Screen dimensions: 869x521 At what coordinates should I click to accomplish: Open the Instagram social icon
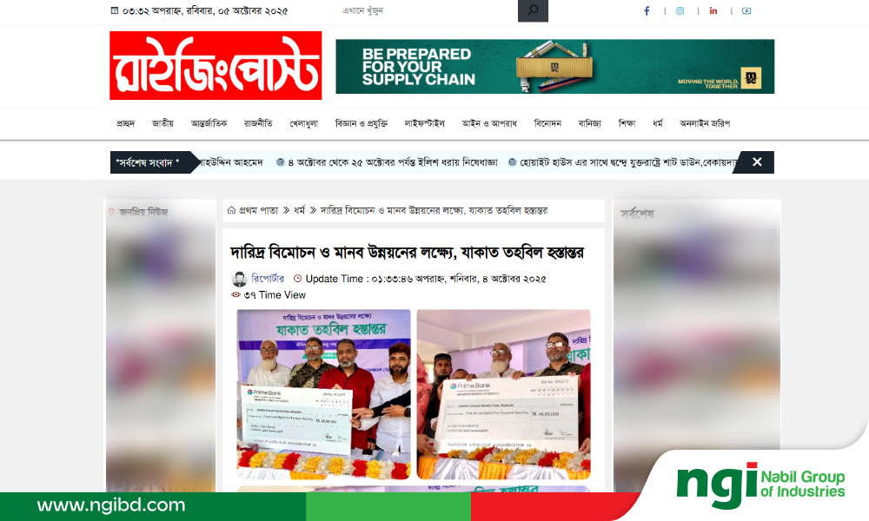point(680,11)
